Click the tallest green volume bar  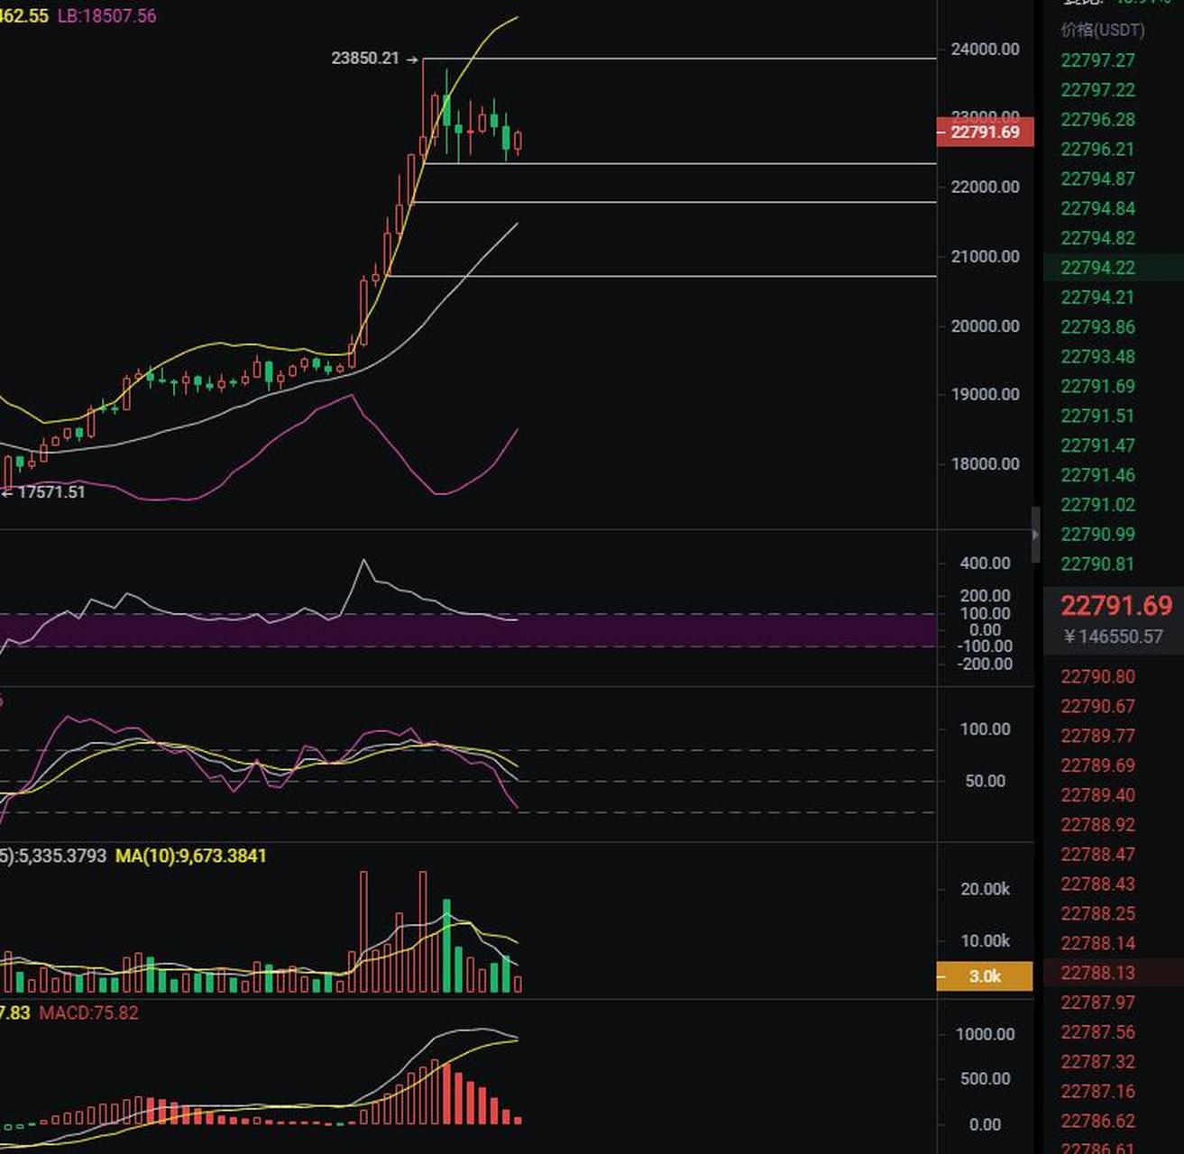coord(446,947)
